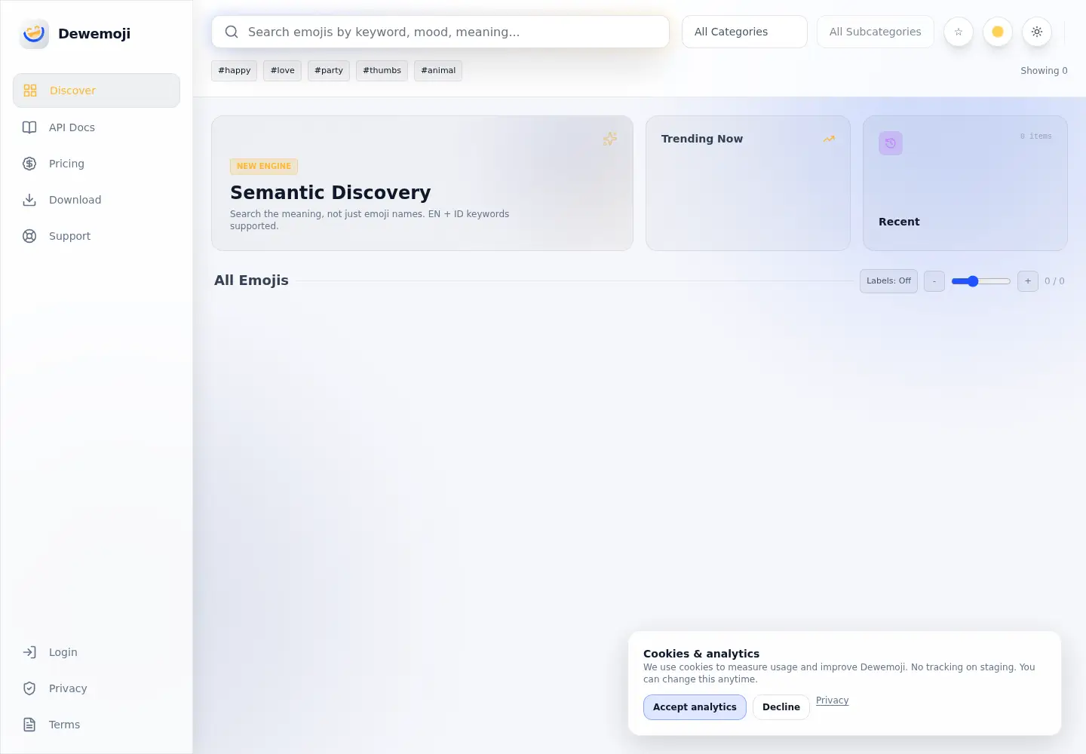The image size is (1086, 754).
Task: Click the Discover grid icon
Action: tap(30, 90)
